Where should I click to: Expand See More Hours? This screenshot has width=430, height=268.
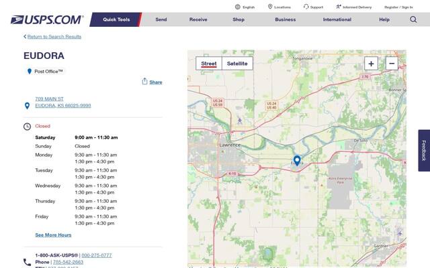[53, 235]
